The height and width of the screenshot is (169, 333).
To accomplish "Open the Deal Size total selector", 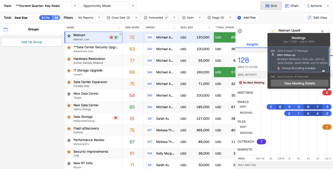I will [x=36, y=18].
